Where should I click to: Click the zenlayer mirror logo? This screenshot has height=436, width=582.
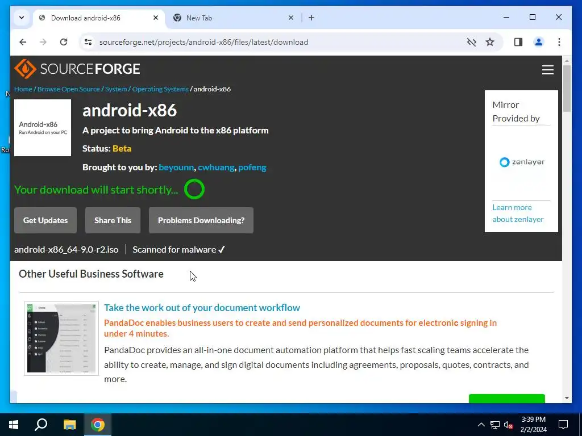click(522, 162)
